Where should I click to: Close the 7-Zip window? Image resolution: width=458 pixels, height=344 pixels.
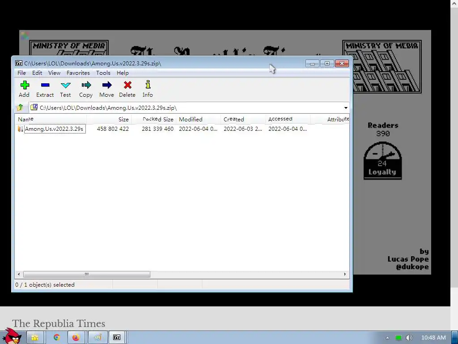[342, 64]
